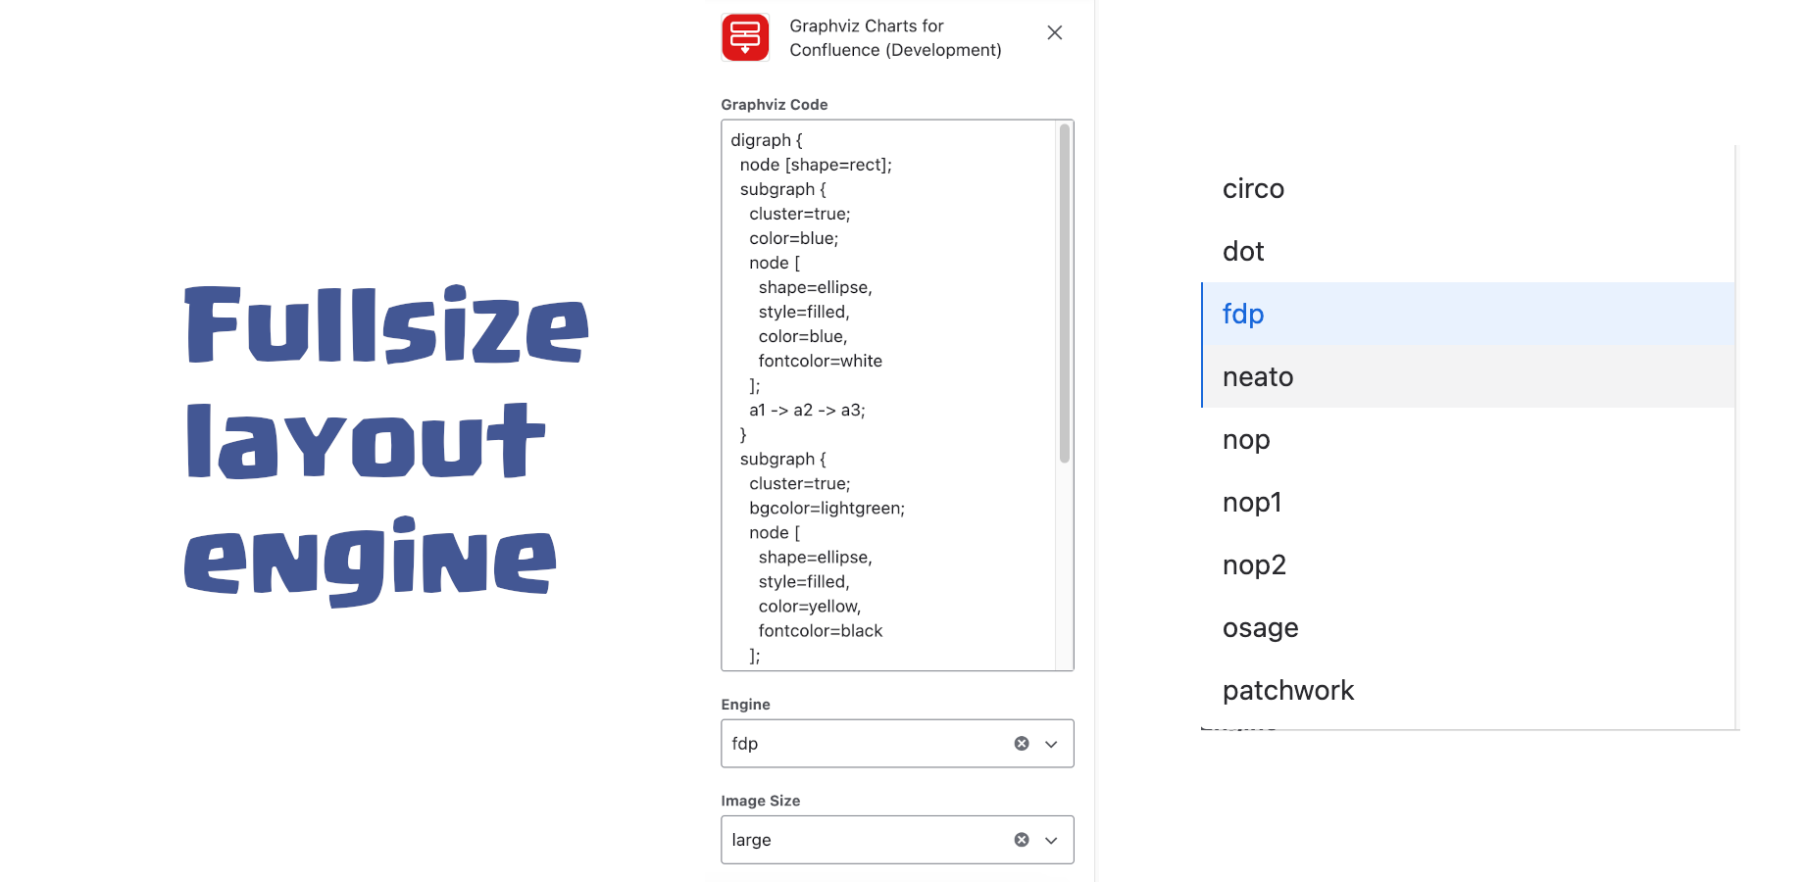
Task: Select dot from the engine list
Action: pos(1469,251)
